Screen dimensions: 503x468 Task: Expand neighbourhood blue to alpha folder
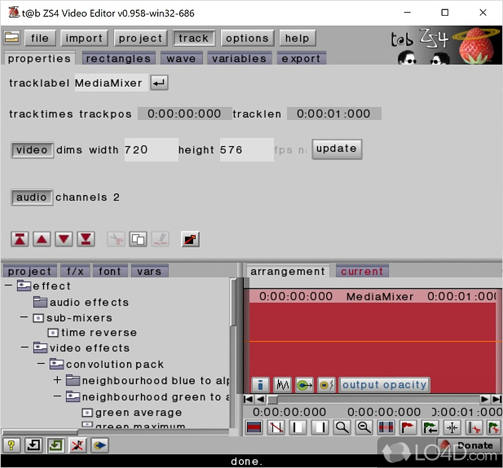(x=57, y=381)
